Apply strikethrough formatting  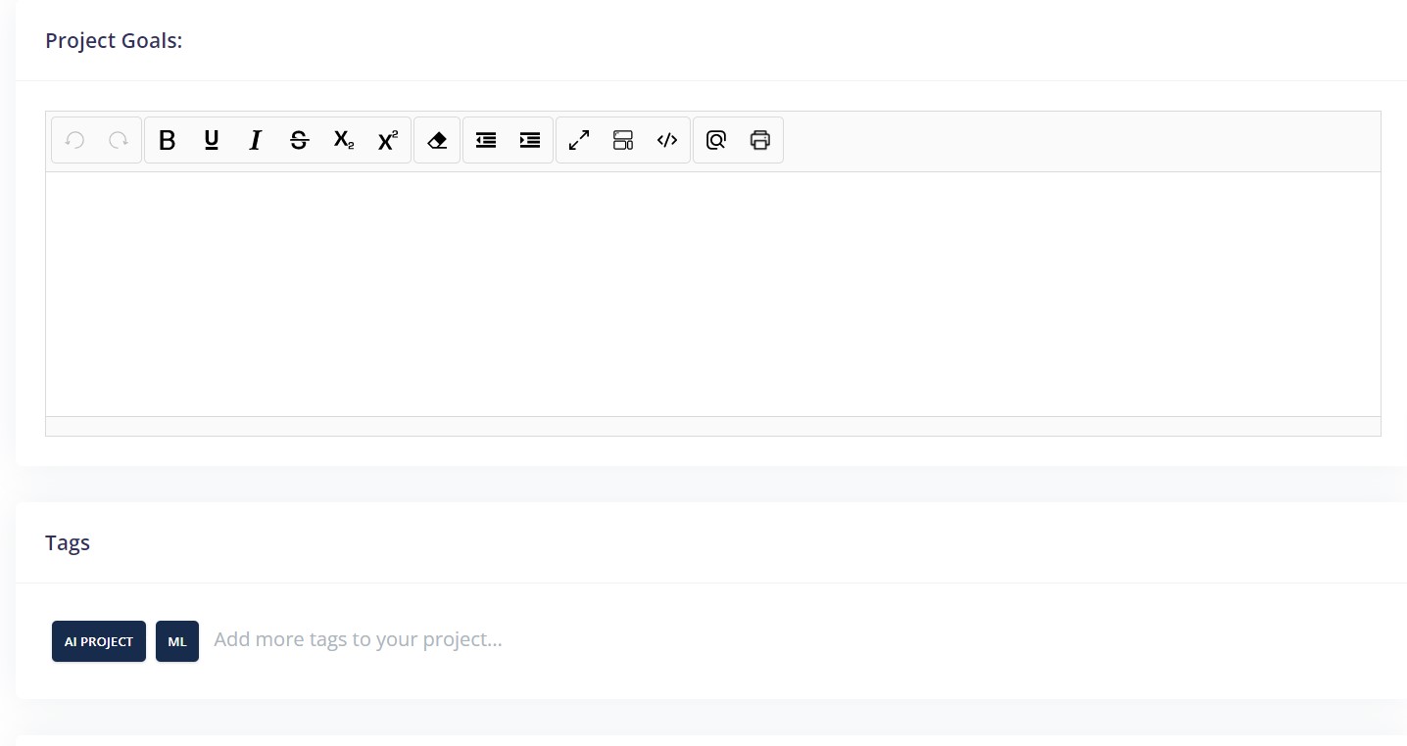(300, 140)
